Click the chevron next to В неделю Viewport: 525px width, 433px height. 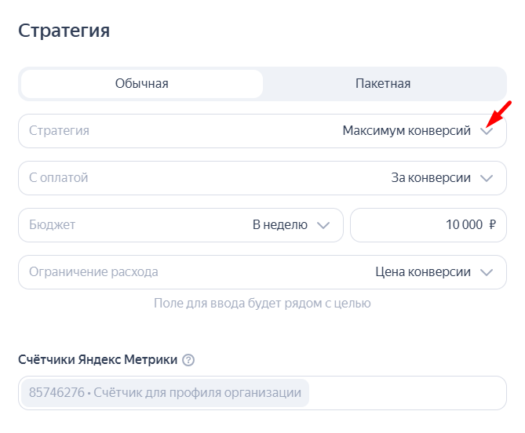[323, 225]
